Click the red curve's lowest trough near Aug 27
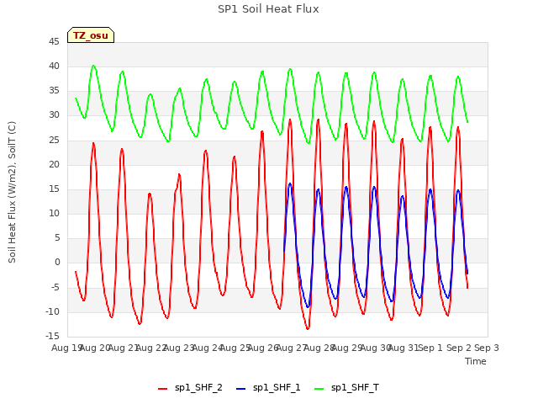Image resolution: width=538 pixels, height=404 pixels. [308, 329]
